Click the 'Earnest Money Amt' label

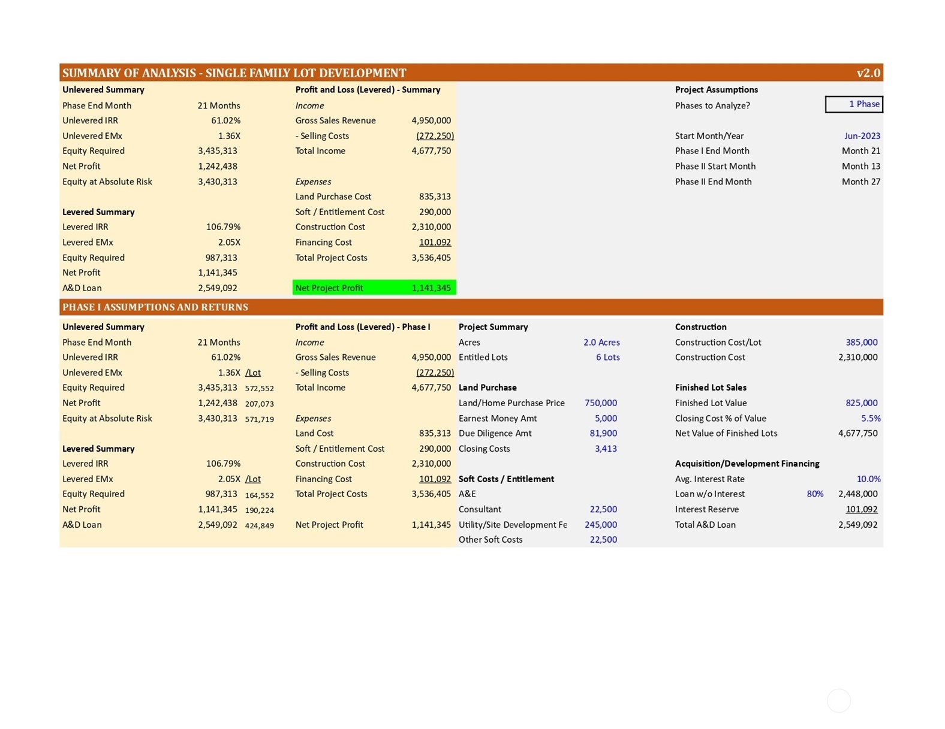pyautogui.click(x=498, y=419)
